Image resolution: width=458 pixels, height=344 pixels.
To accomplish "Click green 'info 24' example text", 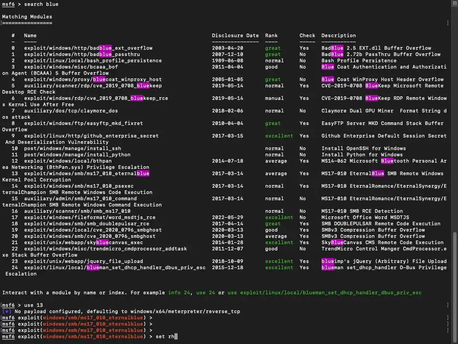I will point(179,293).
